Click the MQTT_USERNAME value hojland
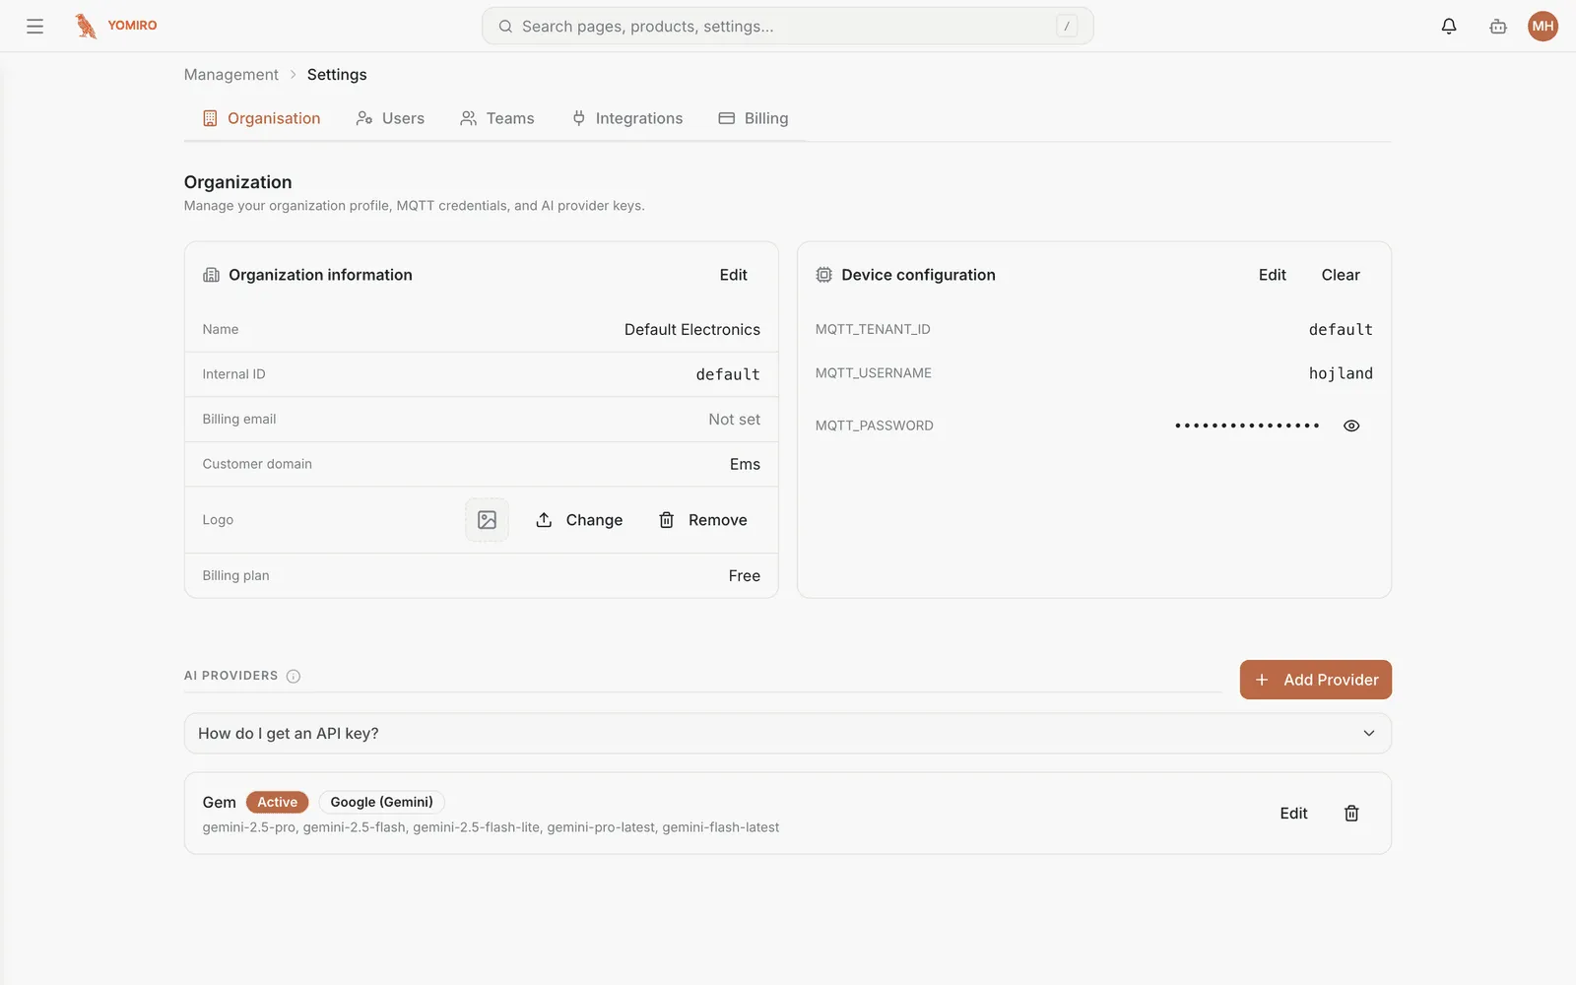 point(1341,373)
